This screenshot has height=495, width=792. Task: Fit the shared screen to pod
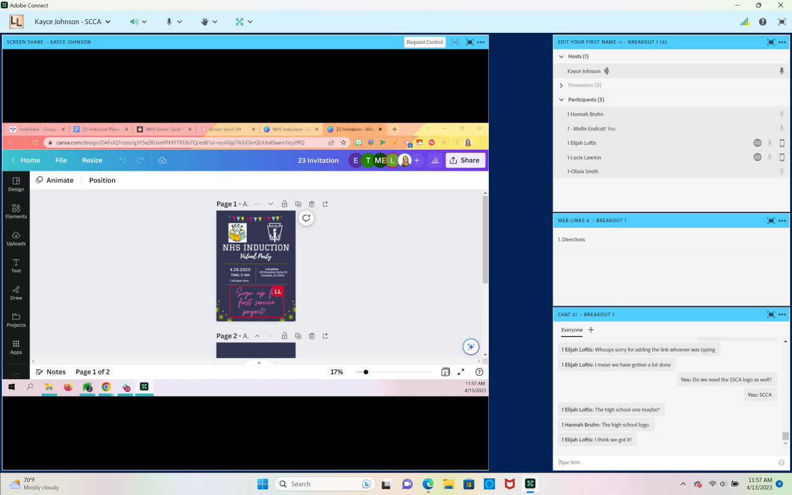(455, 42)
